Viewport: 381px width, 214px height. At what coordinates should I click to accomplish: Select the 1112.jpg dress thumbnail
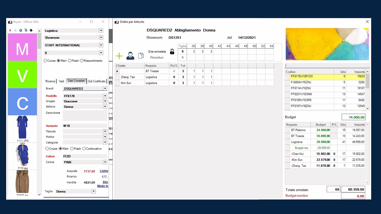coord(22,156)
